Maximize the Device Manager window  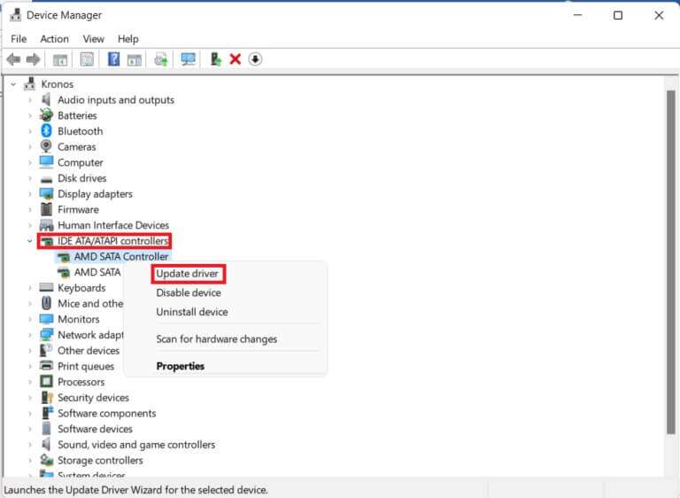click(x=618, y=16)
